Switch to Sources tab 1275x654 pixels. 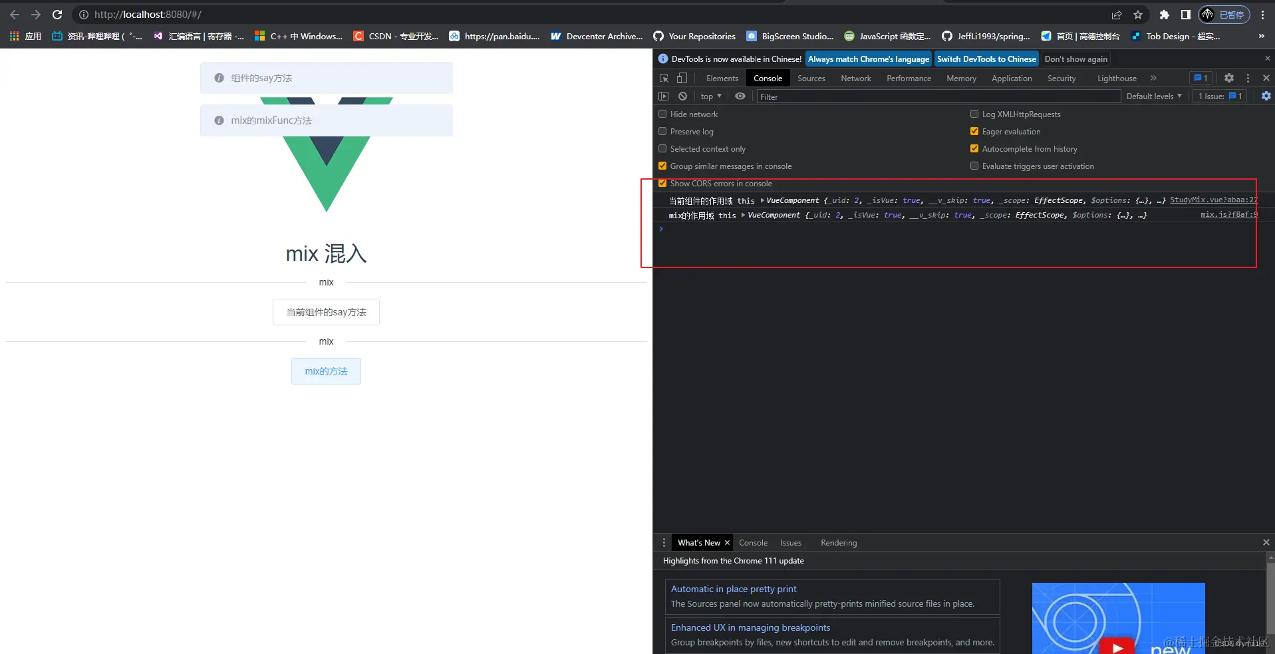point(811,79)
